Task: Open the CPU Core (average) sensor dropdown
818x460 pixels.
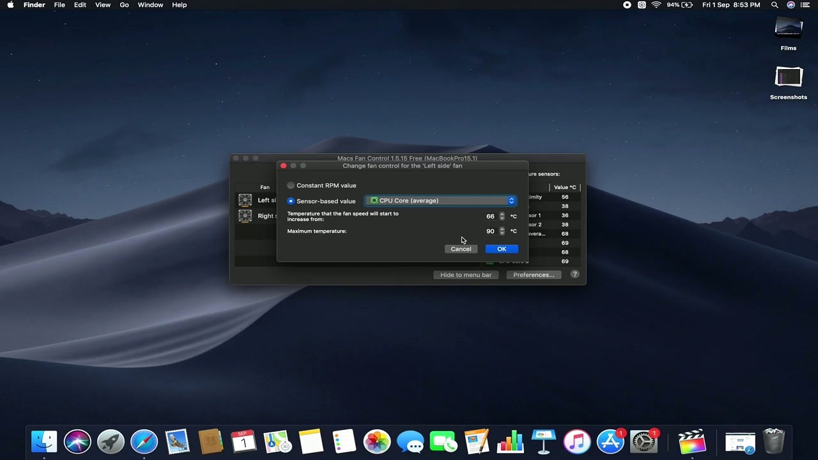Action: (x=511, y=201)
